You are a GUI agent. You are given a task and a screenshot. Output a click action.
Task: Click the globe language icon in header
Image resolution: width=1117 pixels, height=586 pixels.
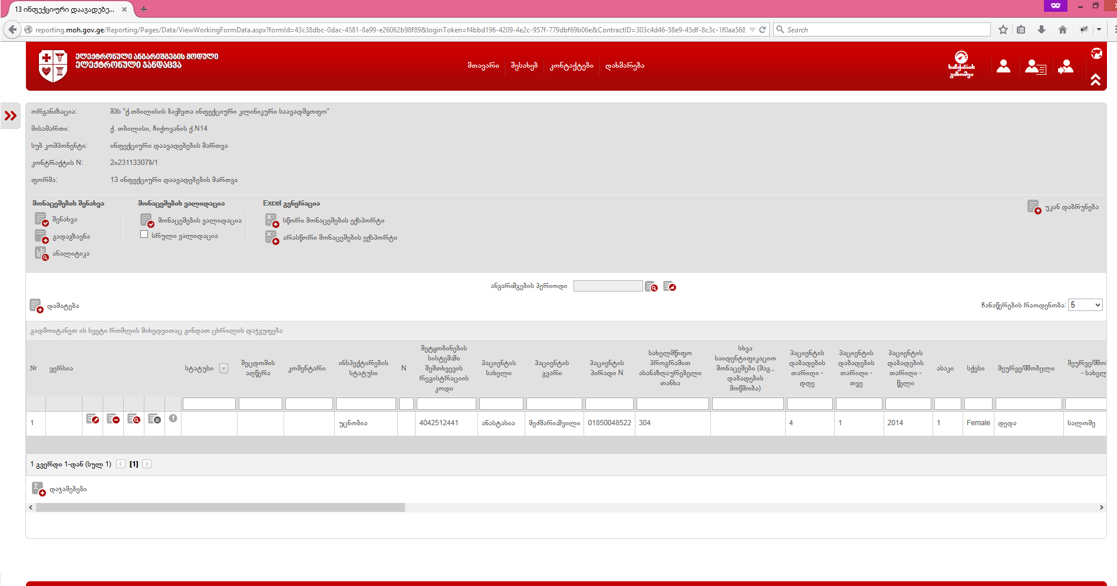point(1096,54)
